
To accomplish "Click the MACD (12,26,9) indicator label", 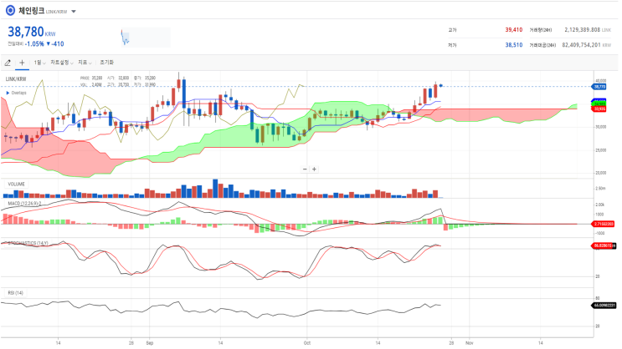I will click(x=24, y=204).
